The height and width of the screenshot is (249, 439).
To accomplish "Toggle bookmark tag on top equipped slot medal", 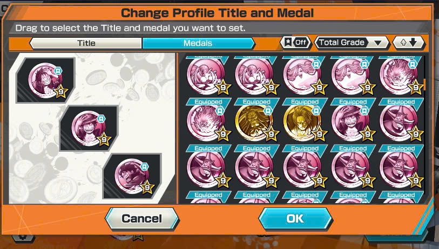I will point(58,71).
